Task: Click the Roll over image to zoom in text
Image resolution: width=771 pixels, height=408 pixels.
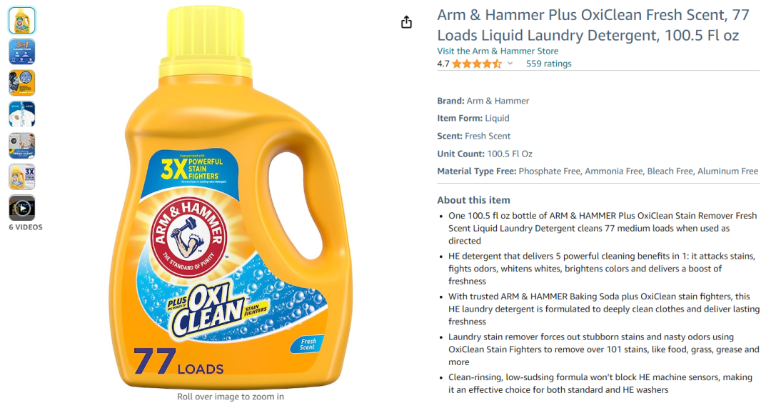Action: [x=231, y=396]
